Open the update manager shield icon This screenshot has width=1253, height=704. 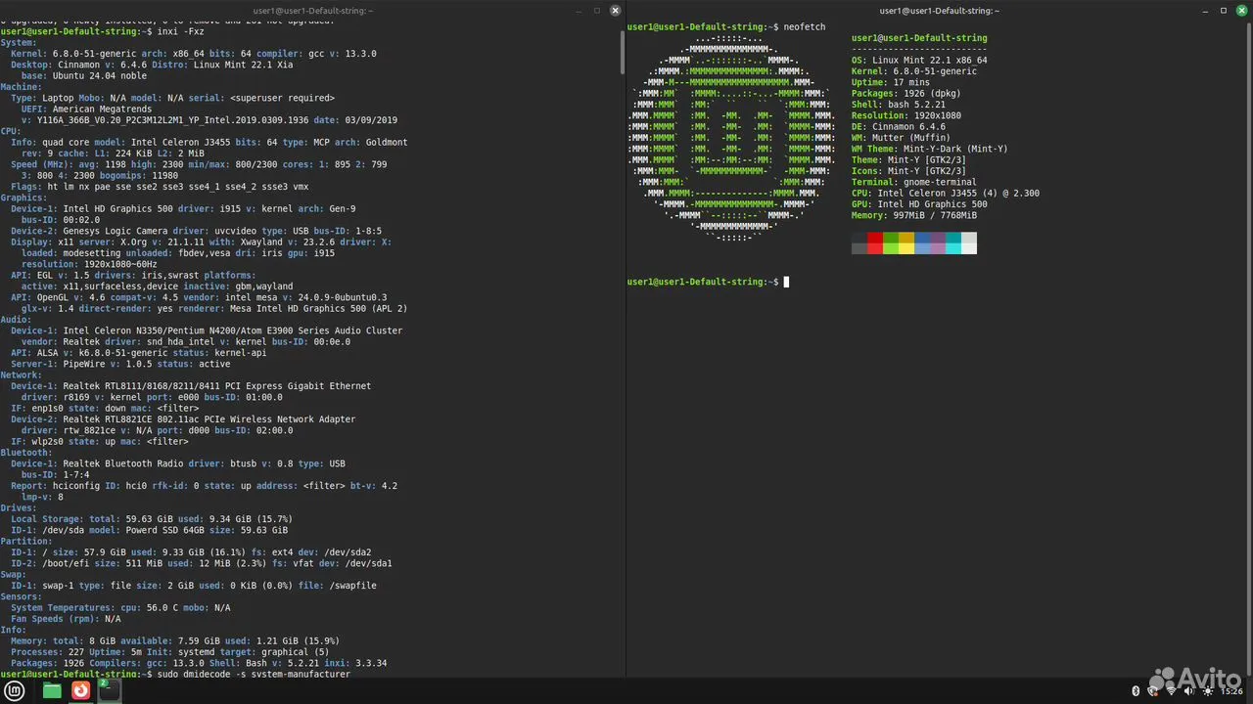[x=1153, y=690]
